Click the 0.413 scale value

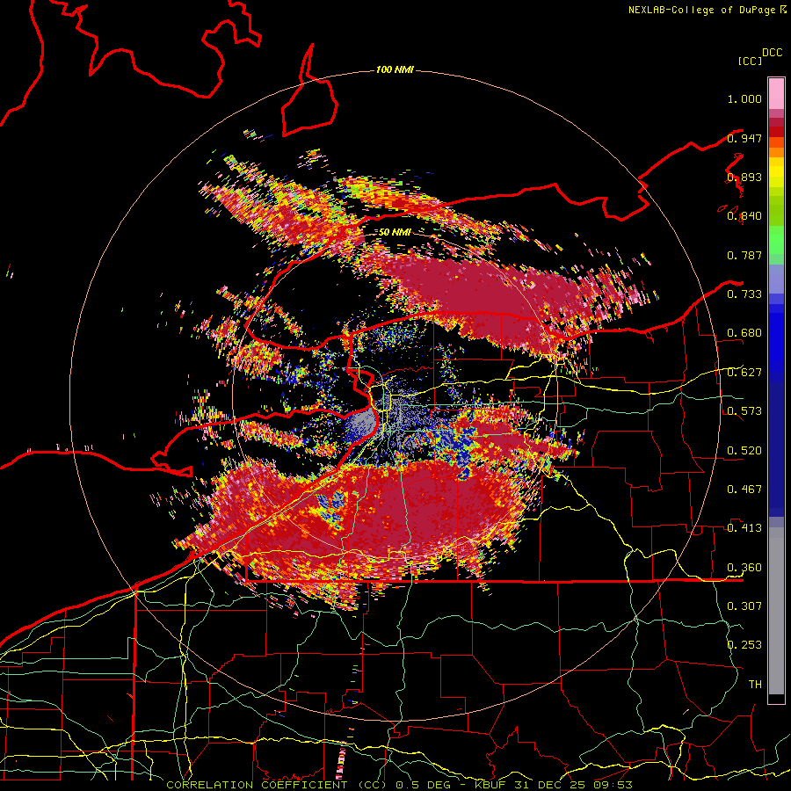coord(744,528)
